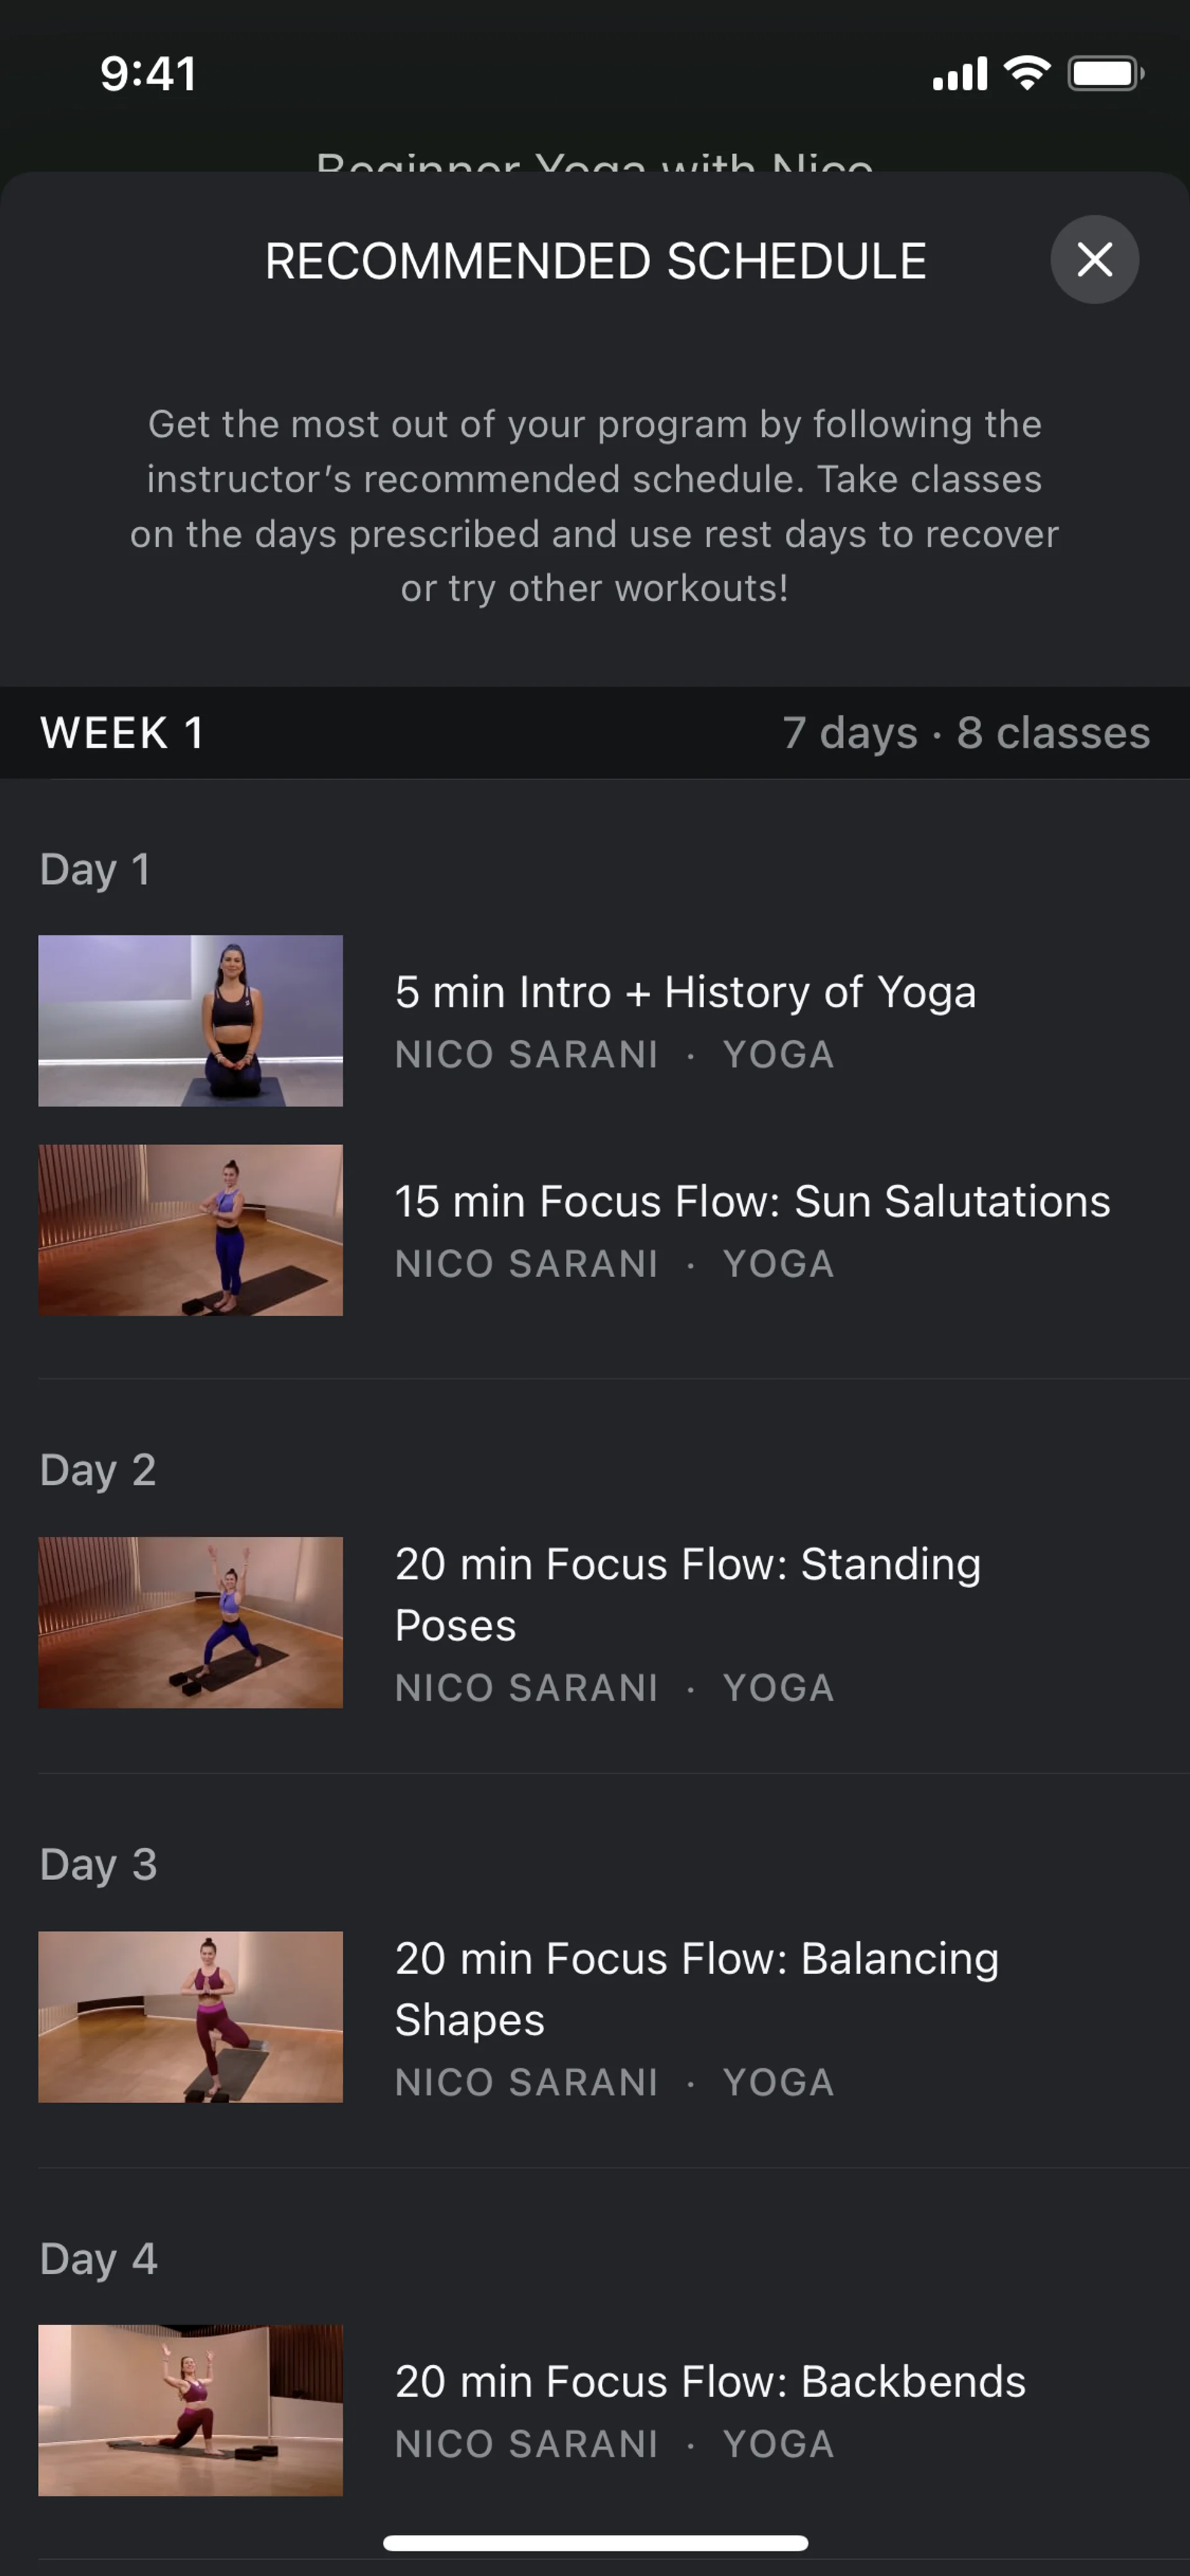Select the Balancing Shapes class thumbnail

[190, 2016]
